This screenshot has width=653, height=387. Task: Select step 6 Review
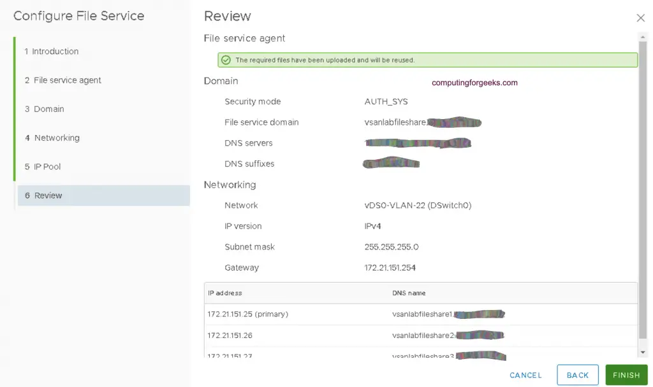(104, 195)
